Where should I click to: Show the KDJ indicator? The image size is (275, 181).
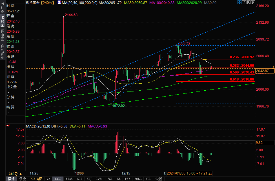89,179
